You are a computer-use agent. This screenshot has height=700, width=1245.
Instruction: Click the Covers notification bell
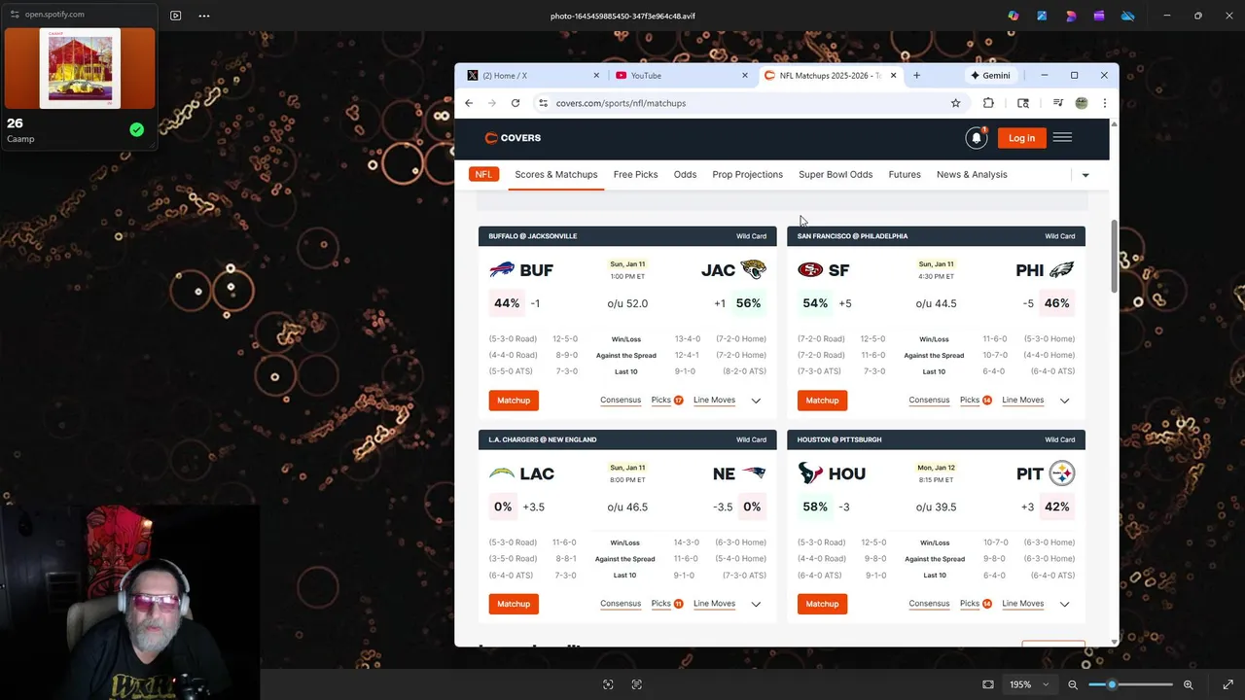pos(977,138)
